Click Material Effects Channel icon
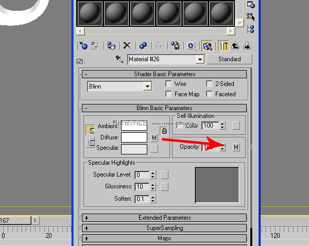 coord(191,46)
